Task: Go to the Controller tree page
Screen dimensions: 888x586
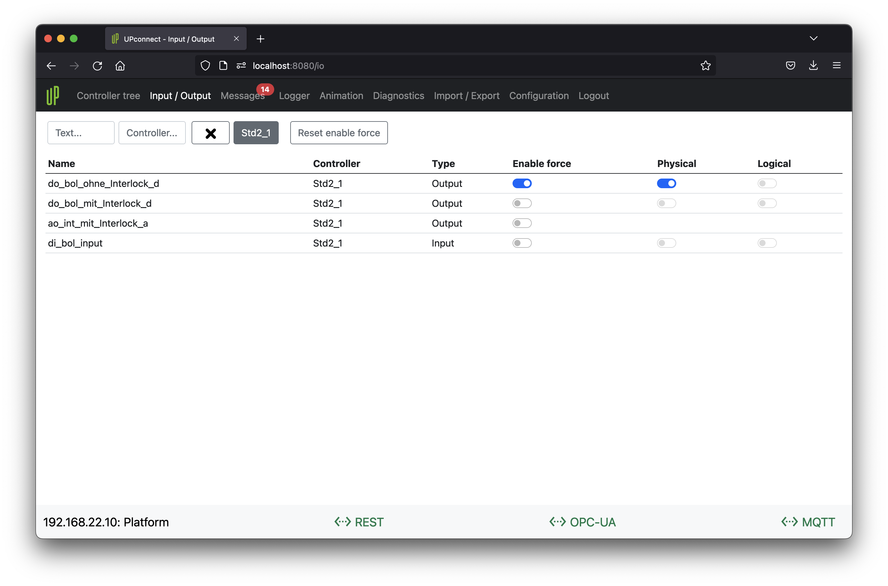Action: point(108,96)
